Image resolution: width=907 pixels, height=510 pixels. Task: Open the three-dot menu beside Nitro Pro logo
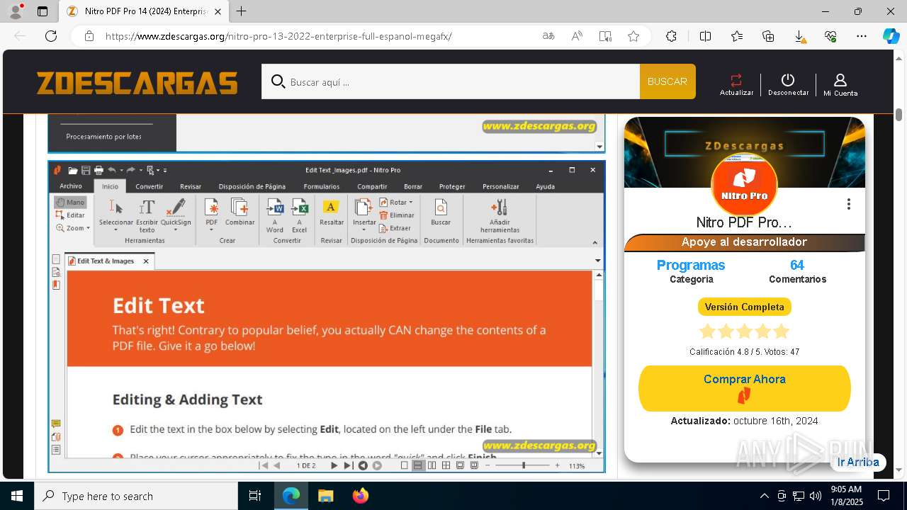848,204
